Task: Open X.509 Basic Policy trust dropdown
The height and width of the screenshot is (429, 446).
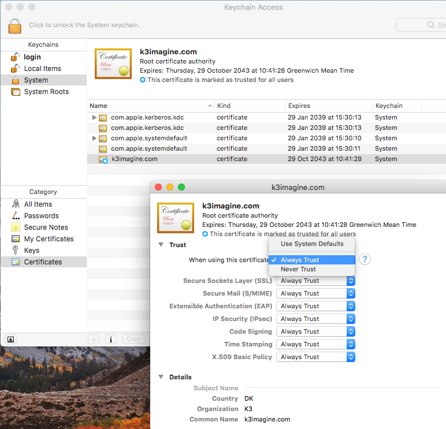Action: (315, 357)
